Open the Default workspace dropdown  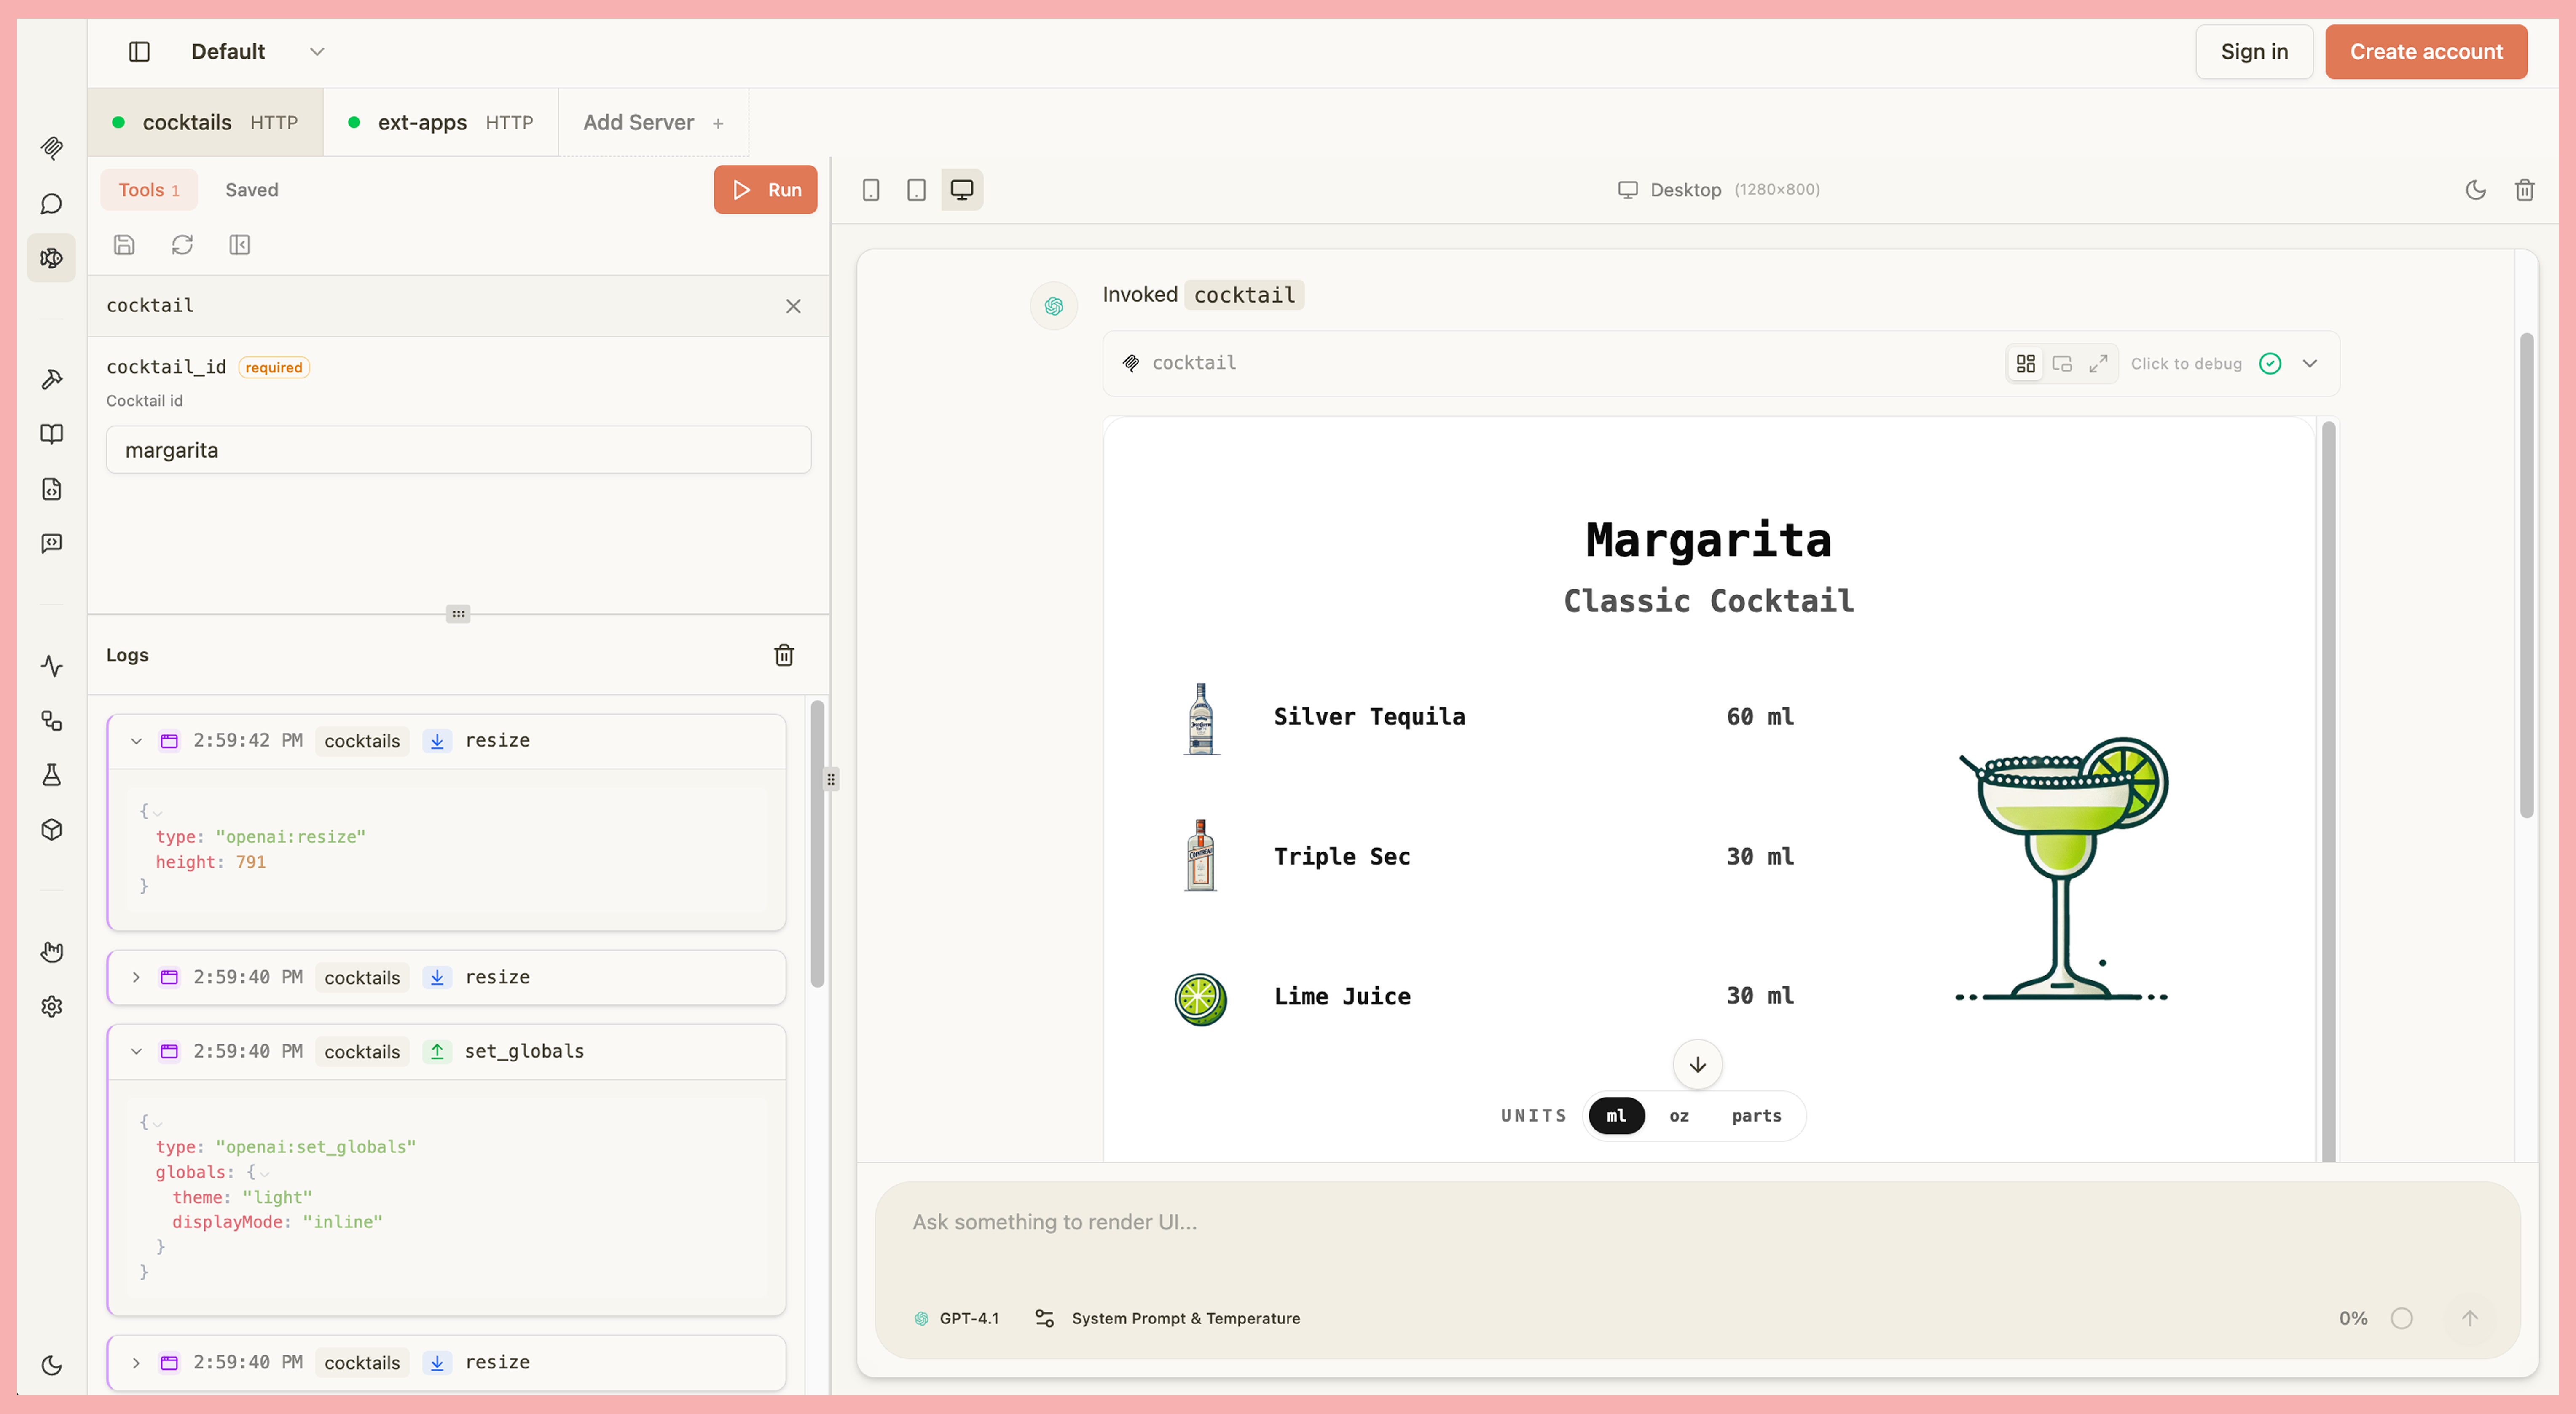pyautogui.click(x=257, y=52)
